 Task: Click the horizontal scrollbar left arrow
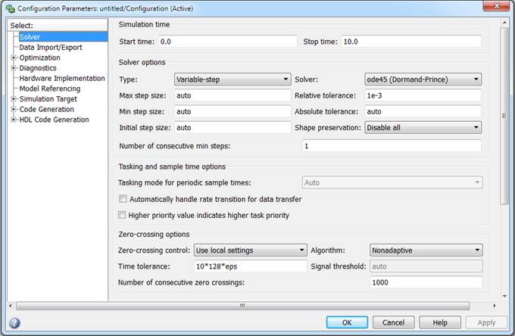11,306
